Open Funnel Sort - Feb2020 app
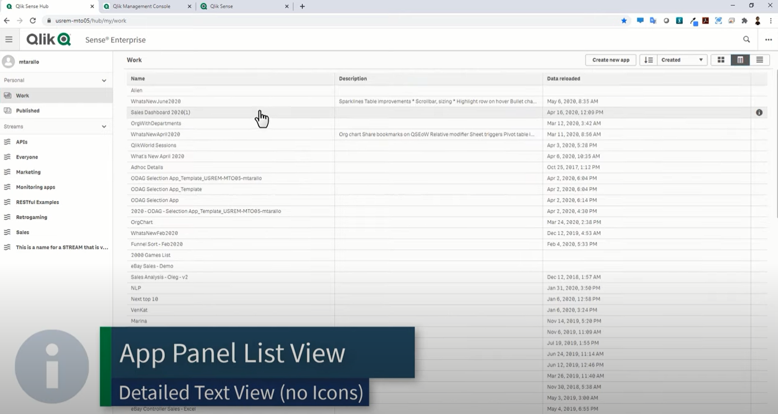778x414 pixels. 447,244
